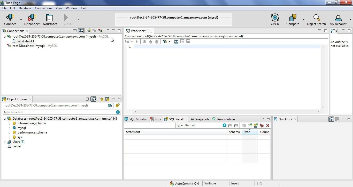353x187 pixels.
Task: Click the database star icon beside refresh
Action: pos(117,105)
